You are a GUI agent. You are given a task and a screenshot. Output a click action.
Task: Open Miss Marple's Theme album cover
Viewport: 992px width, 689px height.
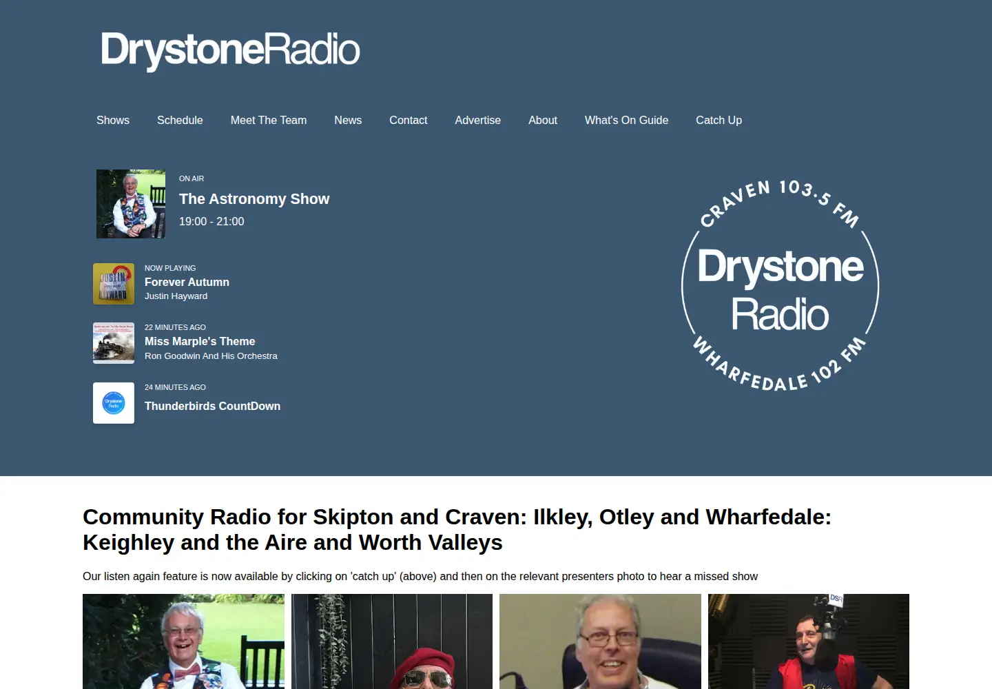(x=114, y=343)
